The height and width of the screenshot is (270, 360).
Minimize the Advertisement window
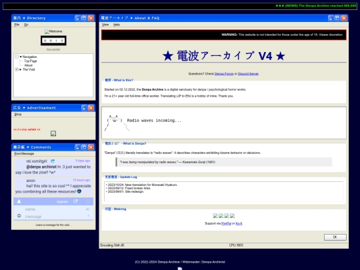85,108
